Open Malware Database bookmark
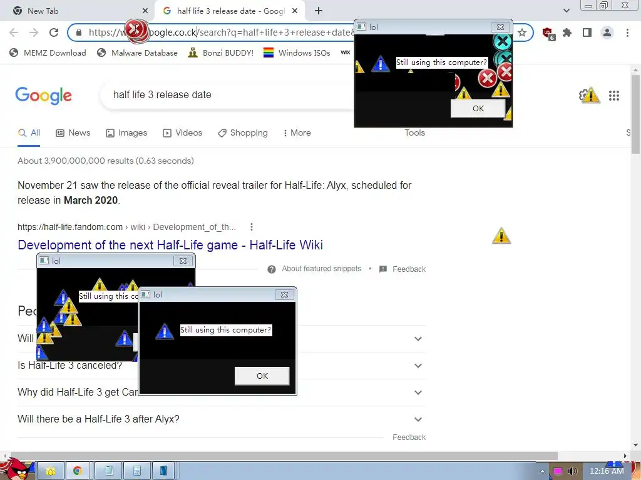This screenshot has width=641, height=480. click(x=137, y=52)
